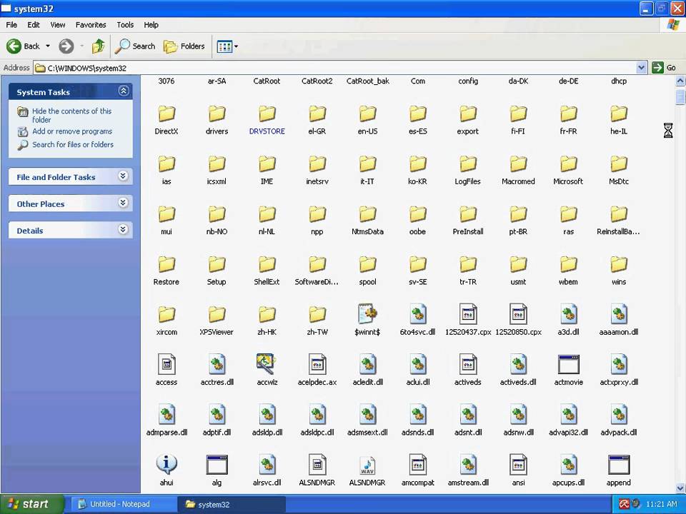Select the spool folder
Viewport: 686px width, 514px height.
pyautogui.click(x=367, y=271)
